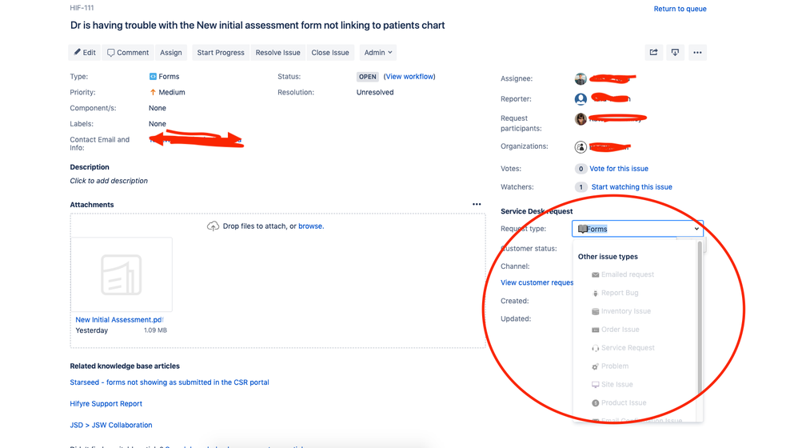The image size is (798, 448).
Task: Click the Assignee avatar
Action: click(x=581, y=79)
